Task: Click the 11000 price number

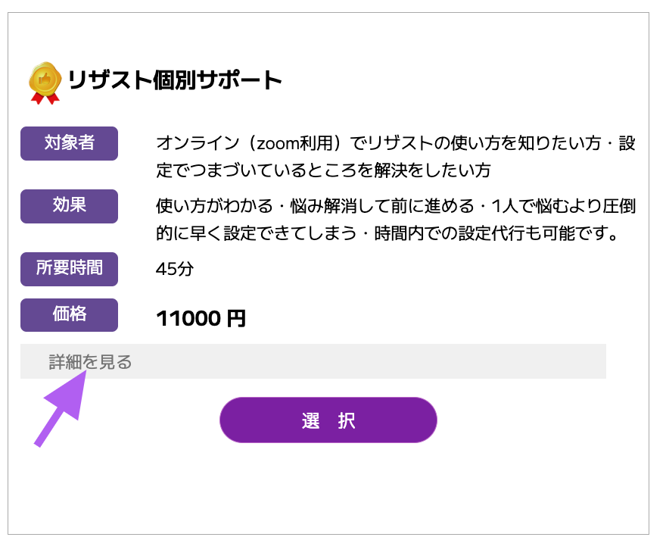Action: pos(188,319)
